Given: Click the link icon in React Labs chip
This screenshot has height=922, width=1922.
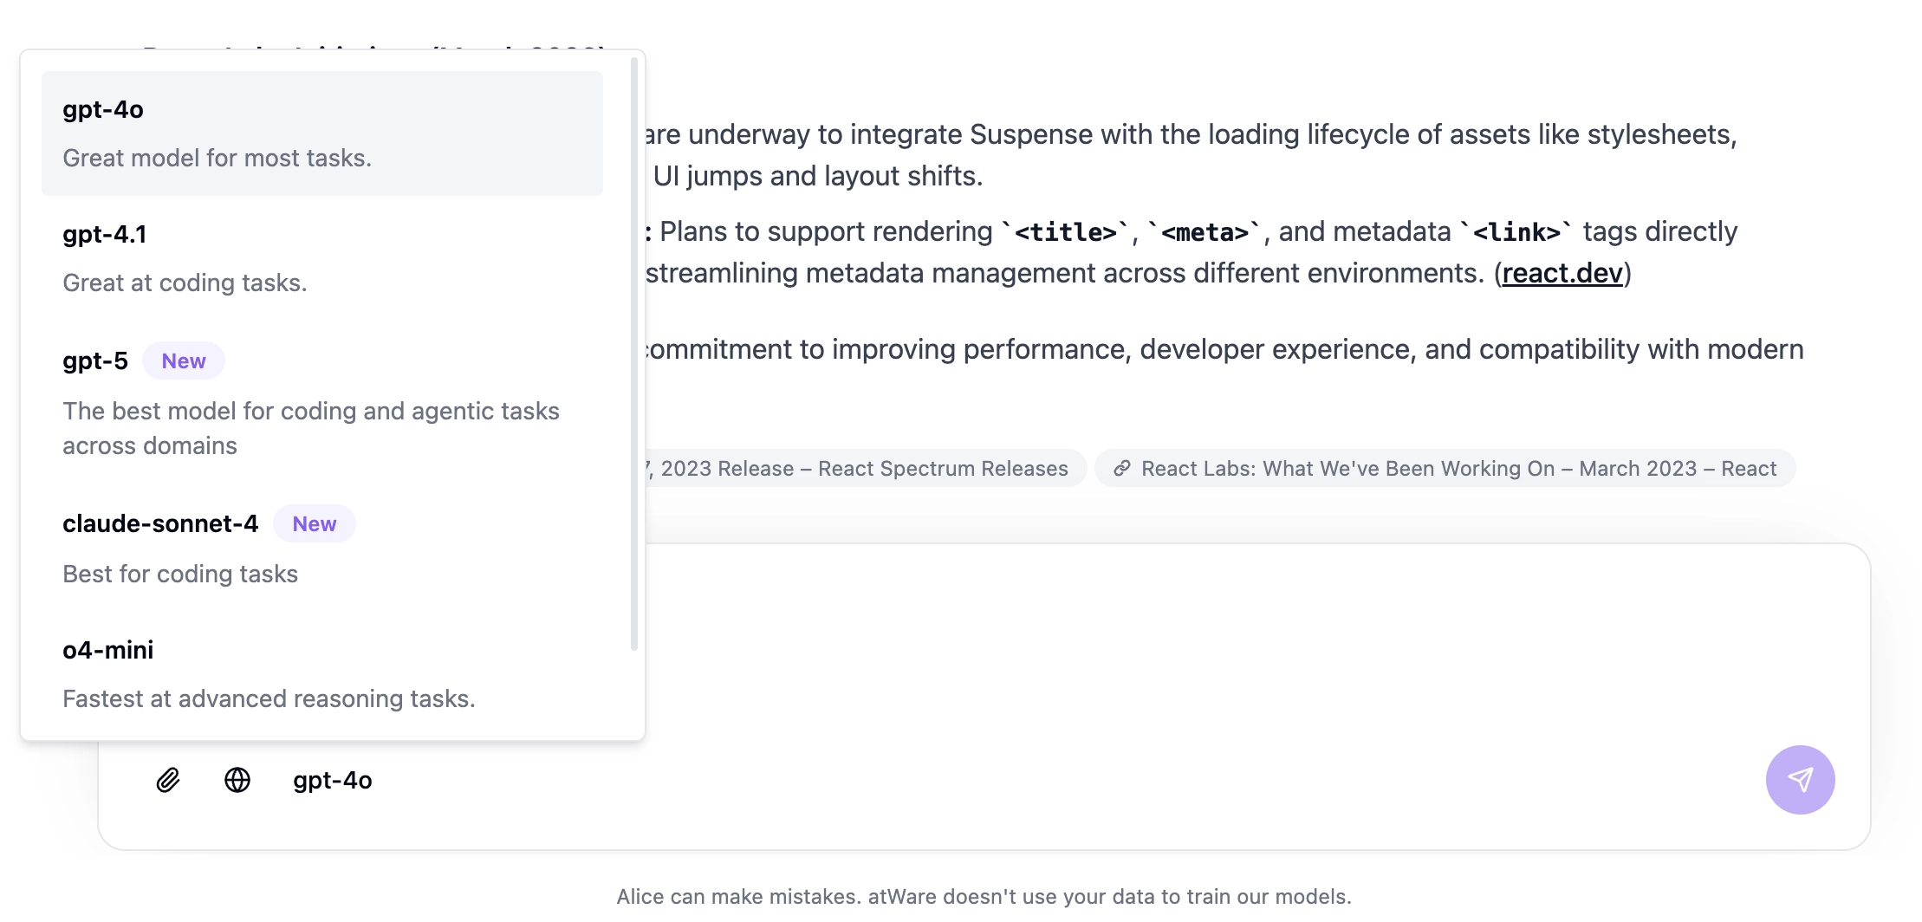Looking at the screenshot, I should click(1122, 468).
